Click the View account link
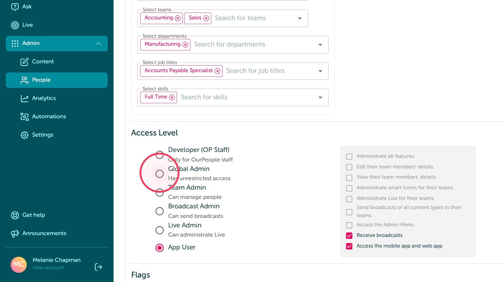This screenshot has height=282, width=504. [48, 268]
